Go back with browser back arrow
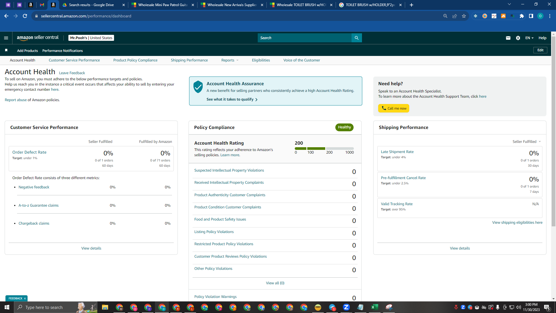Screen dimensions: 556x313 6,16
